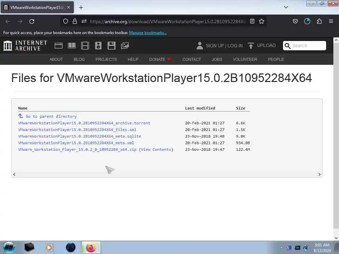Open the Save to Pocket button

(295, 21)
